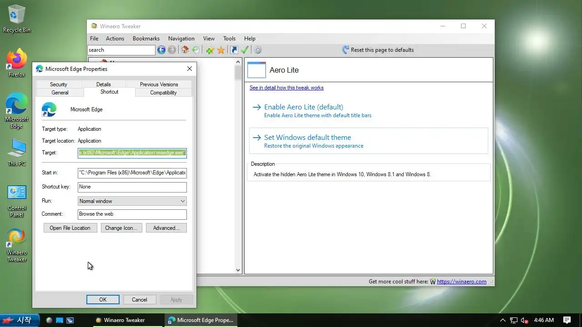582x327 pixels.
Task: Click the blue Back arrow in Winaero toolbar
Action: pos(161,50)
